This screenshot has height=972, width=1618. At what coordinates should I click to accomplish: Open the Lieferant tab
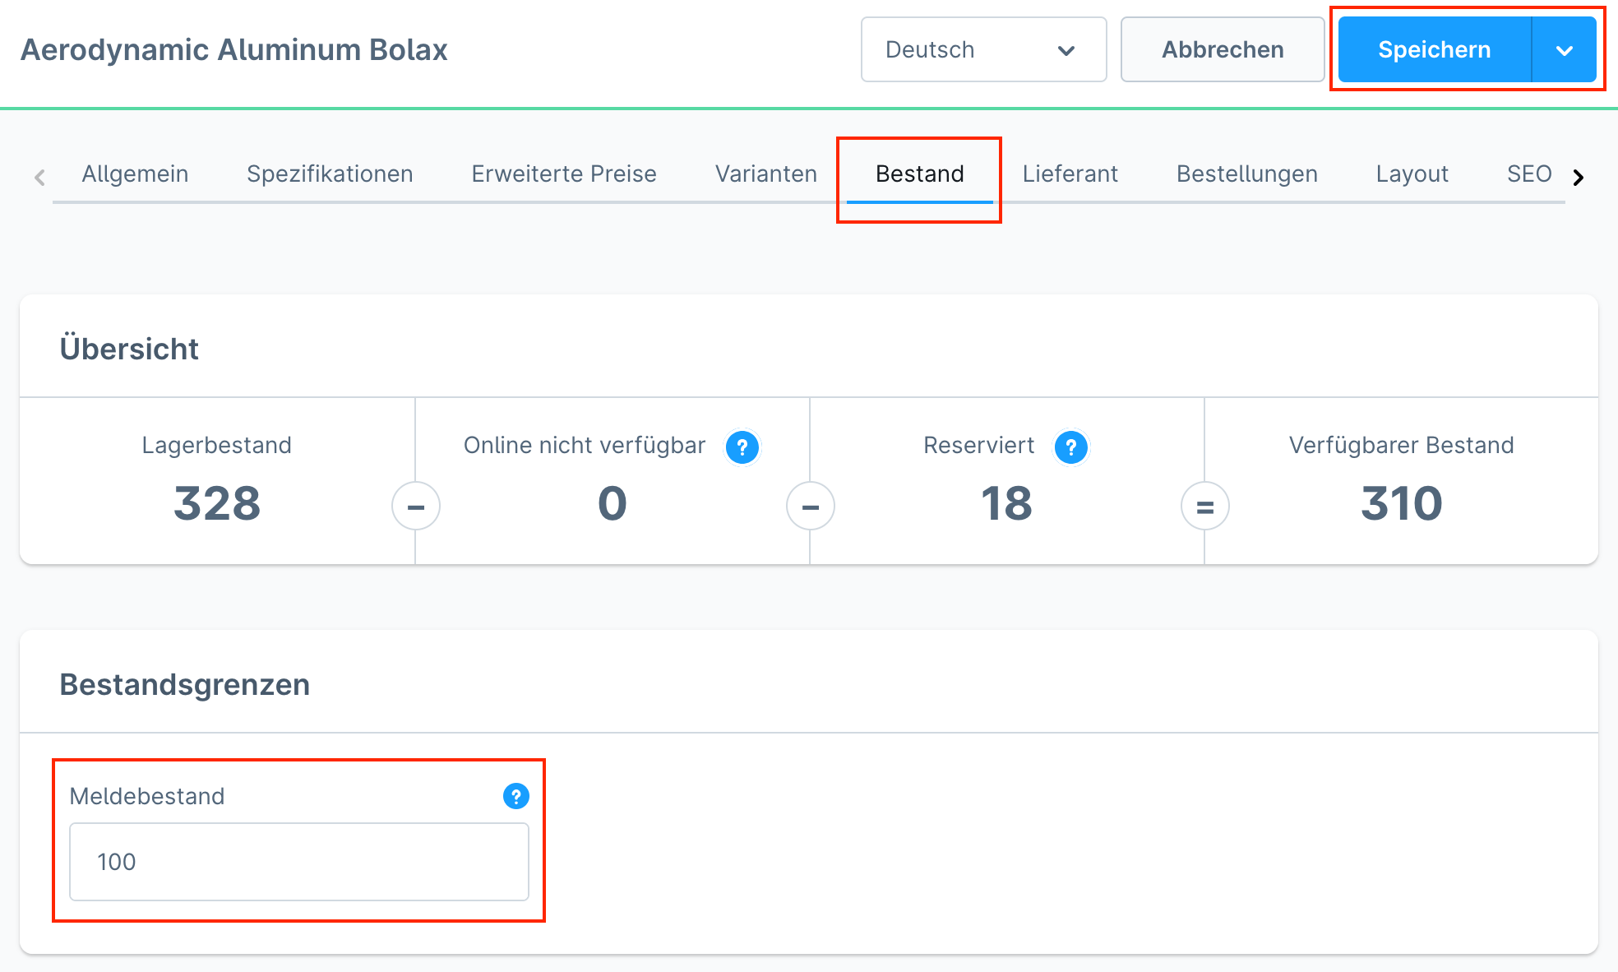pos(1070,174)
